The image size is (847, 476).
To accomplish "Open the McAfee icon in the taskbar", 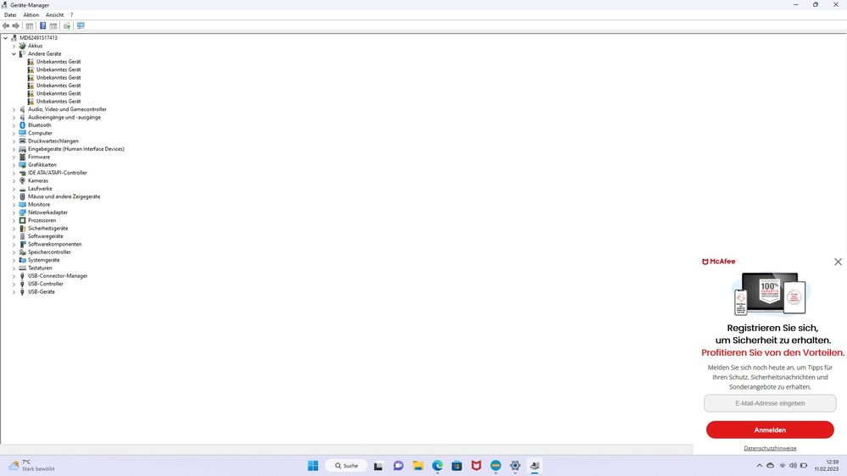I will pos(476,466).
